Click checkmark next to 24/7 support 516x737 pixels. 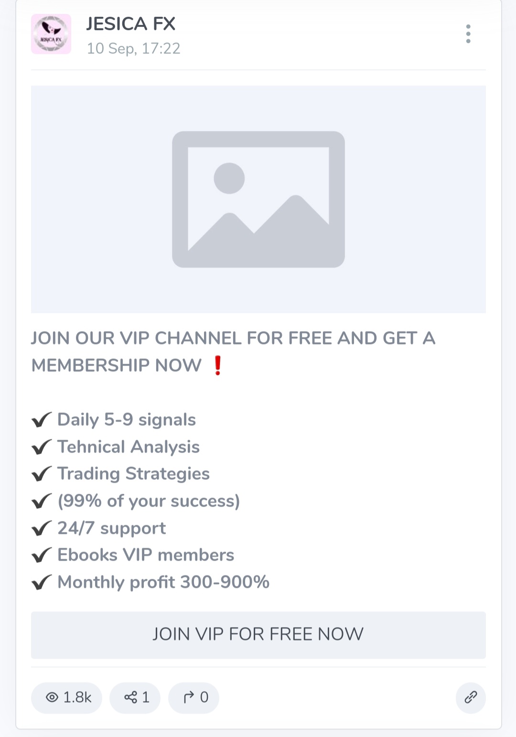[42, 529]
